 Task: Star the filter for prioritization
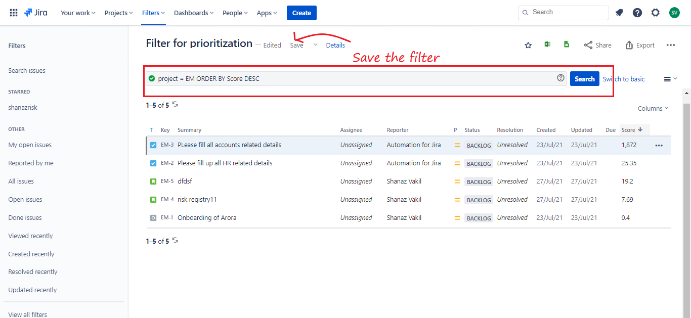tap(528, 45)
